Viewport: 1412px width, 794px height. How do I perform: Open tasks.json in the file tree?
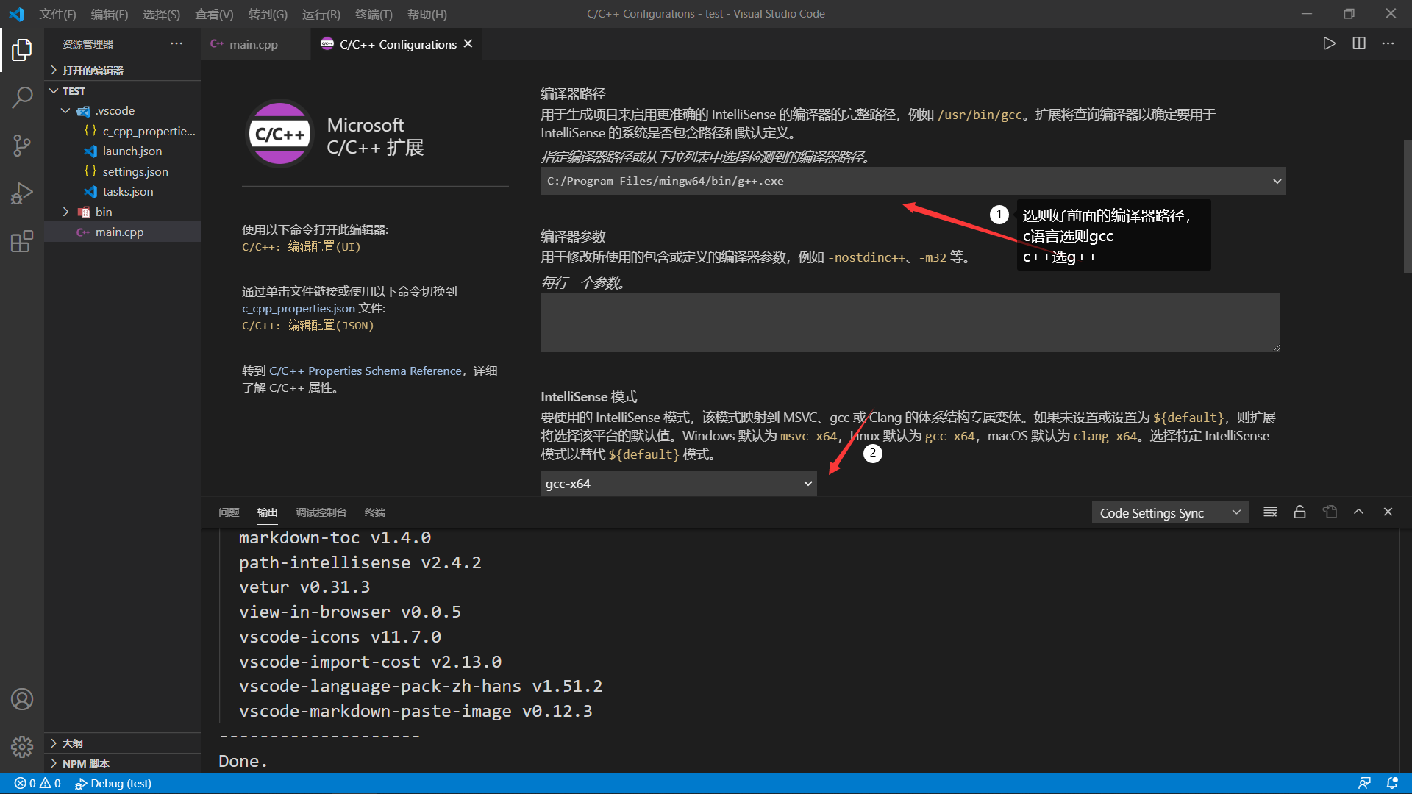(x=122, y=191)
